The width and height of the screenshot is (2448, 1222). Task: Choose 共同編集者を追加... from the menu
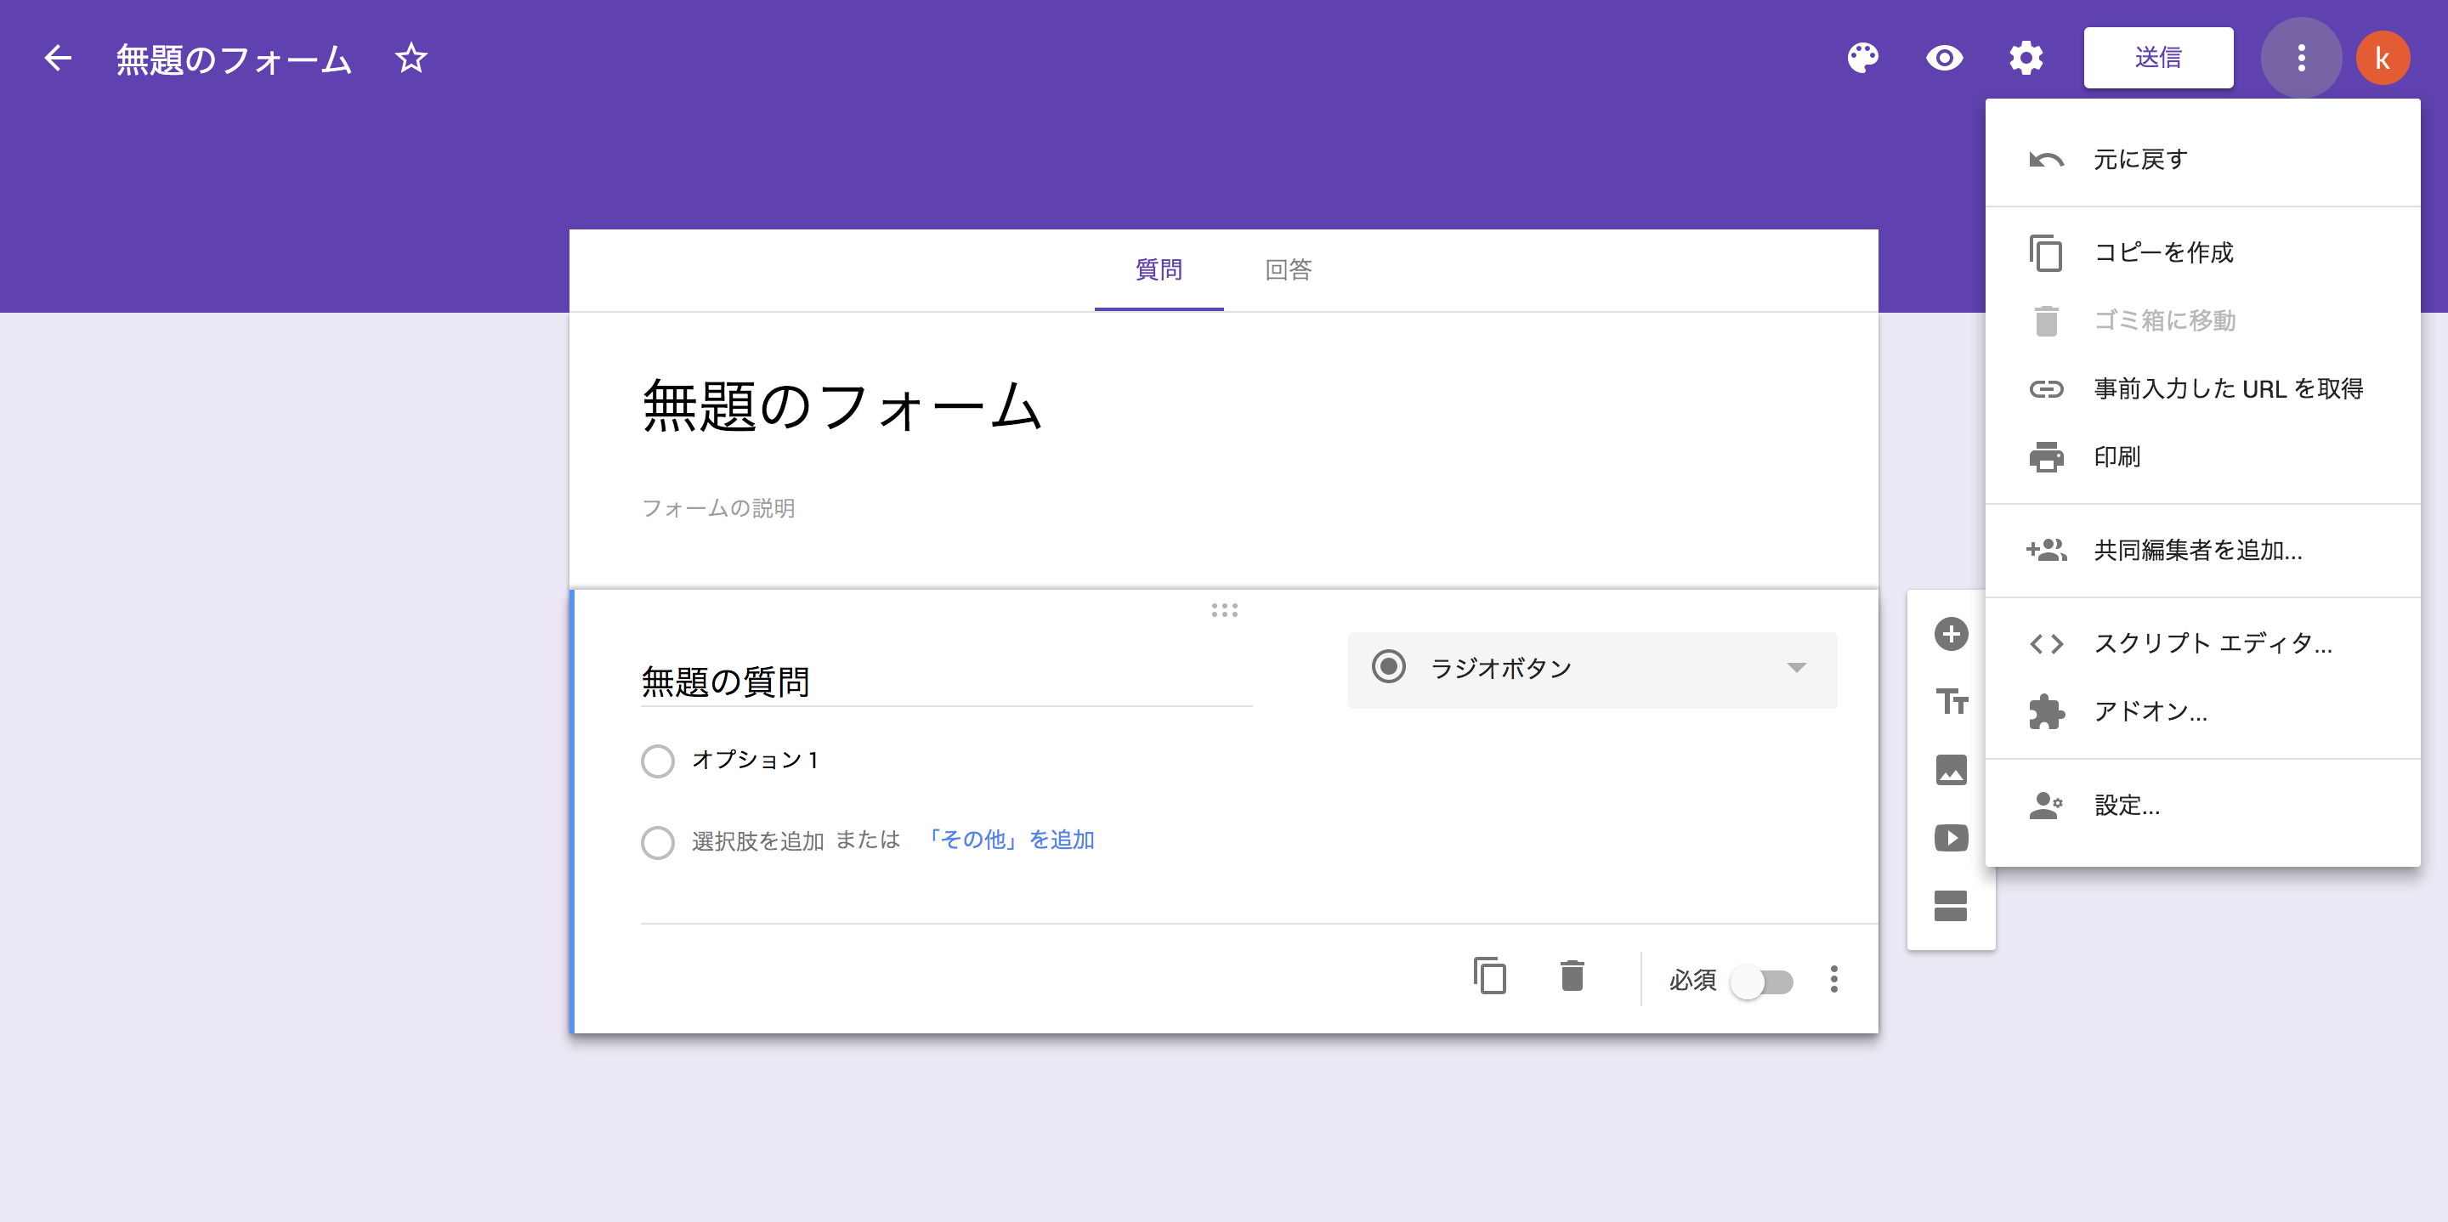tap(2201, 550)
